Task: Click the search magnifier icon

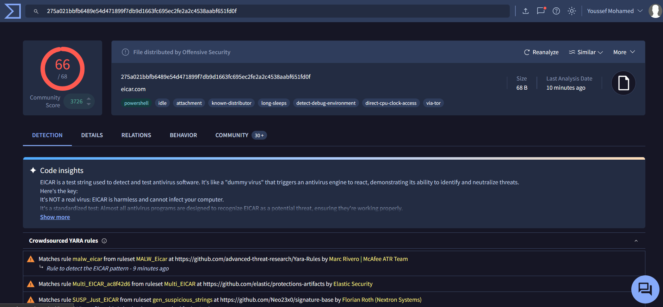Action: pyautogui.click(x=36, y=11)
